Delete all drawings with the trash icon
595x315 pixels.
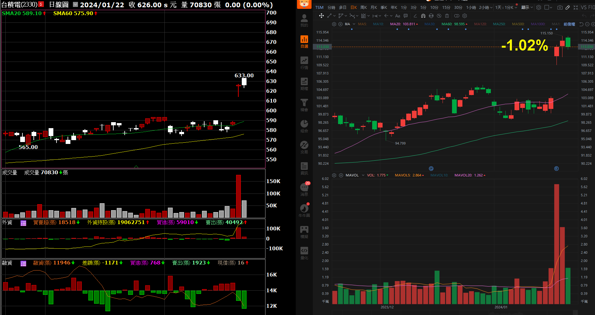point(447,16)
